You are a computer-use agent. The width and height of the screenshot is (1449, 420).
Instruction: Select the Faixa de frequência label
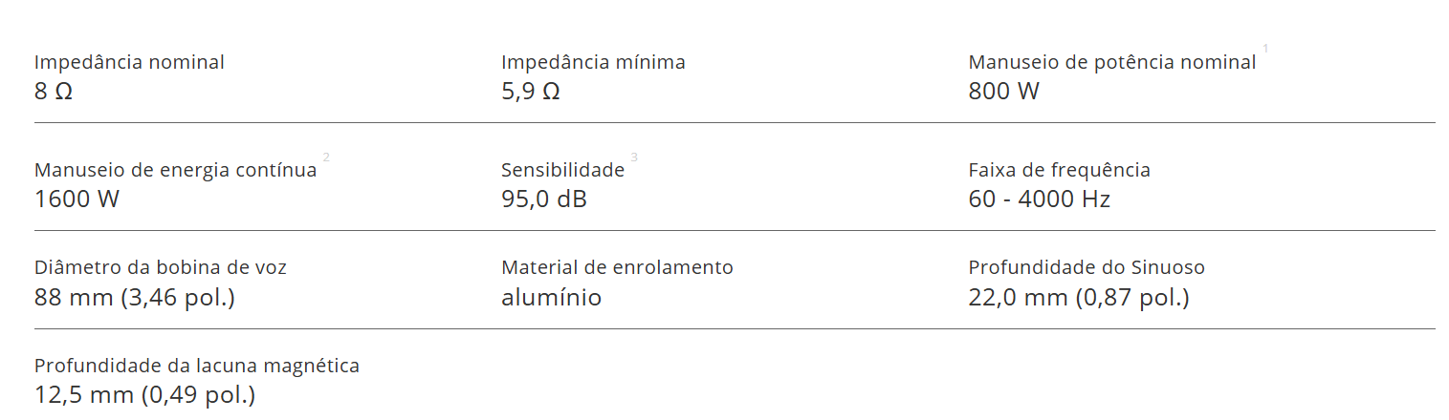[1059, 170]
